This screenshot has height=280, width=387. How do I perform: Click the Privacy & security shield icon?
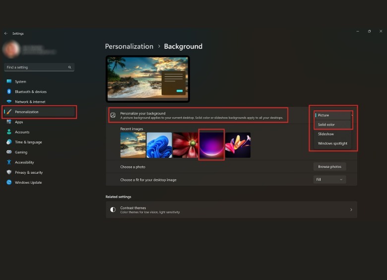[9, 172]
